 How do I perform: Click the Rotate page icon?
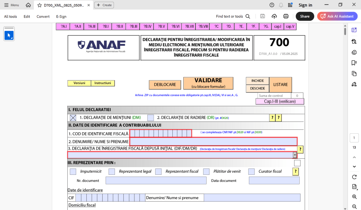point(354,177)
